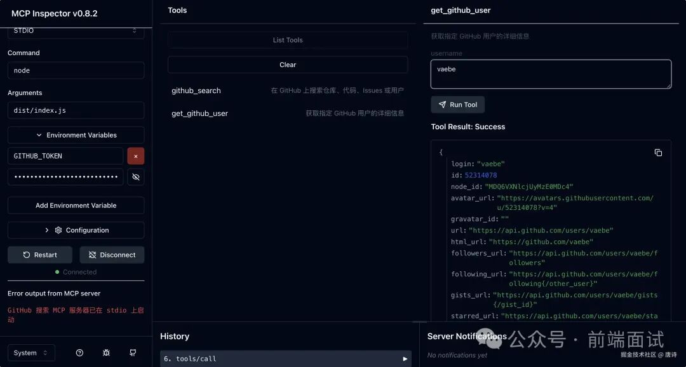This screenshot has height=367, width=686.
Task: Click the id value 52314078
Action: click(480, 176)
